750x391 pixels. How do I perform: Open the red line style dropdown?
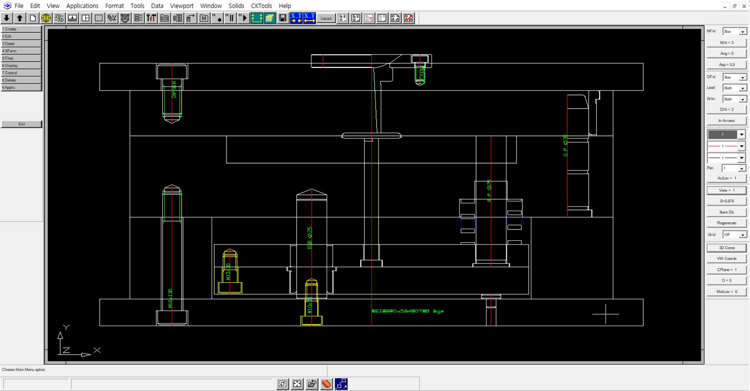click(x=741, y=146)
